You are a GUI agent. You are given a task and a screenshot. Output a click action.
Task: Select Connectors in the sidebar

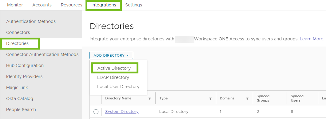18,32
